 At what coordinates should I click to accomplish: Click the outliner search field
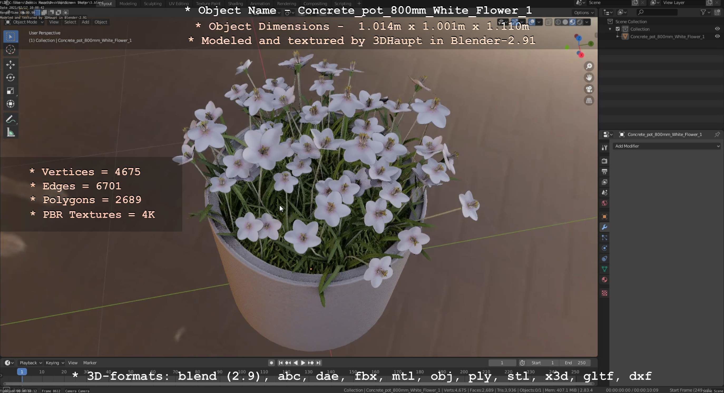[657, 12]
